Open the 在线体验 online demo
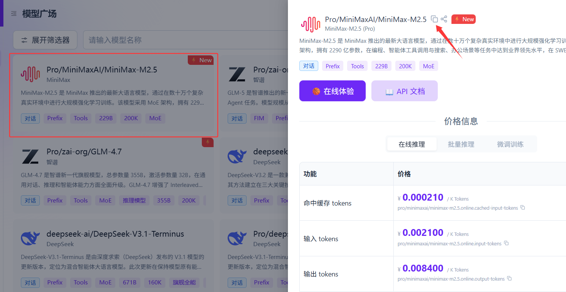Image resolution: width=566 pixels, height=292 pixels. tap(332, 91)
